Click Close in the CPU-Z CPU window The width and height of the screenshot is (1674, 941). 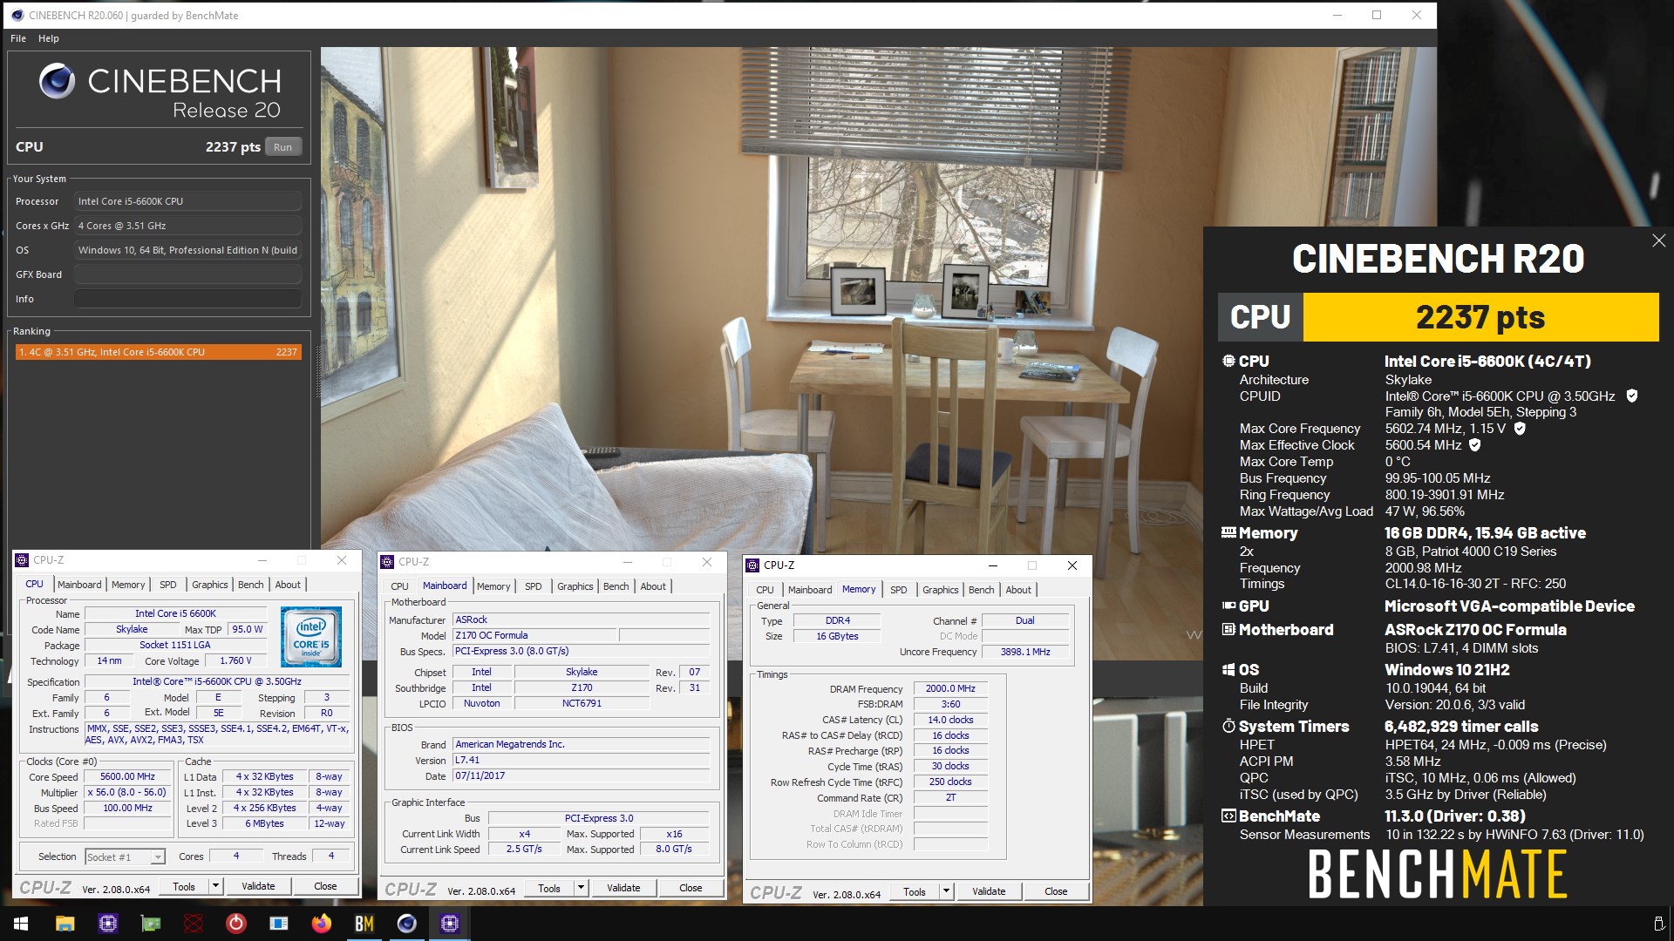tap(325, 886)
